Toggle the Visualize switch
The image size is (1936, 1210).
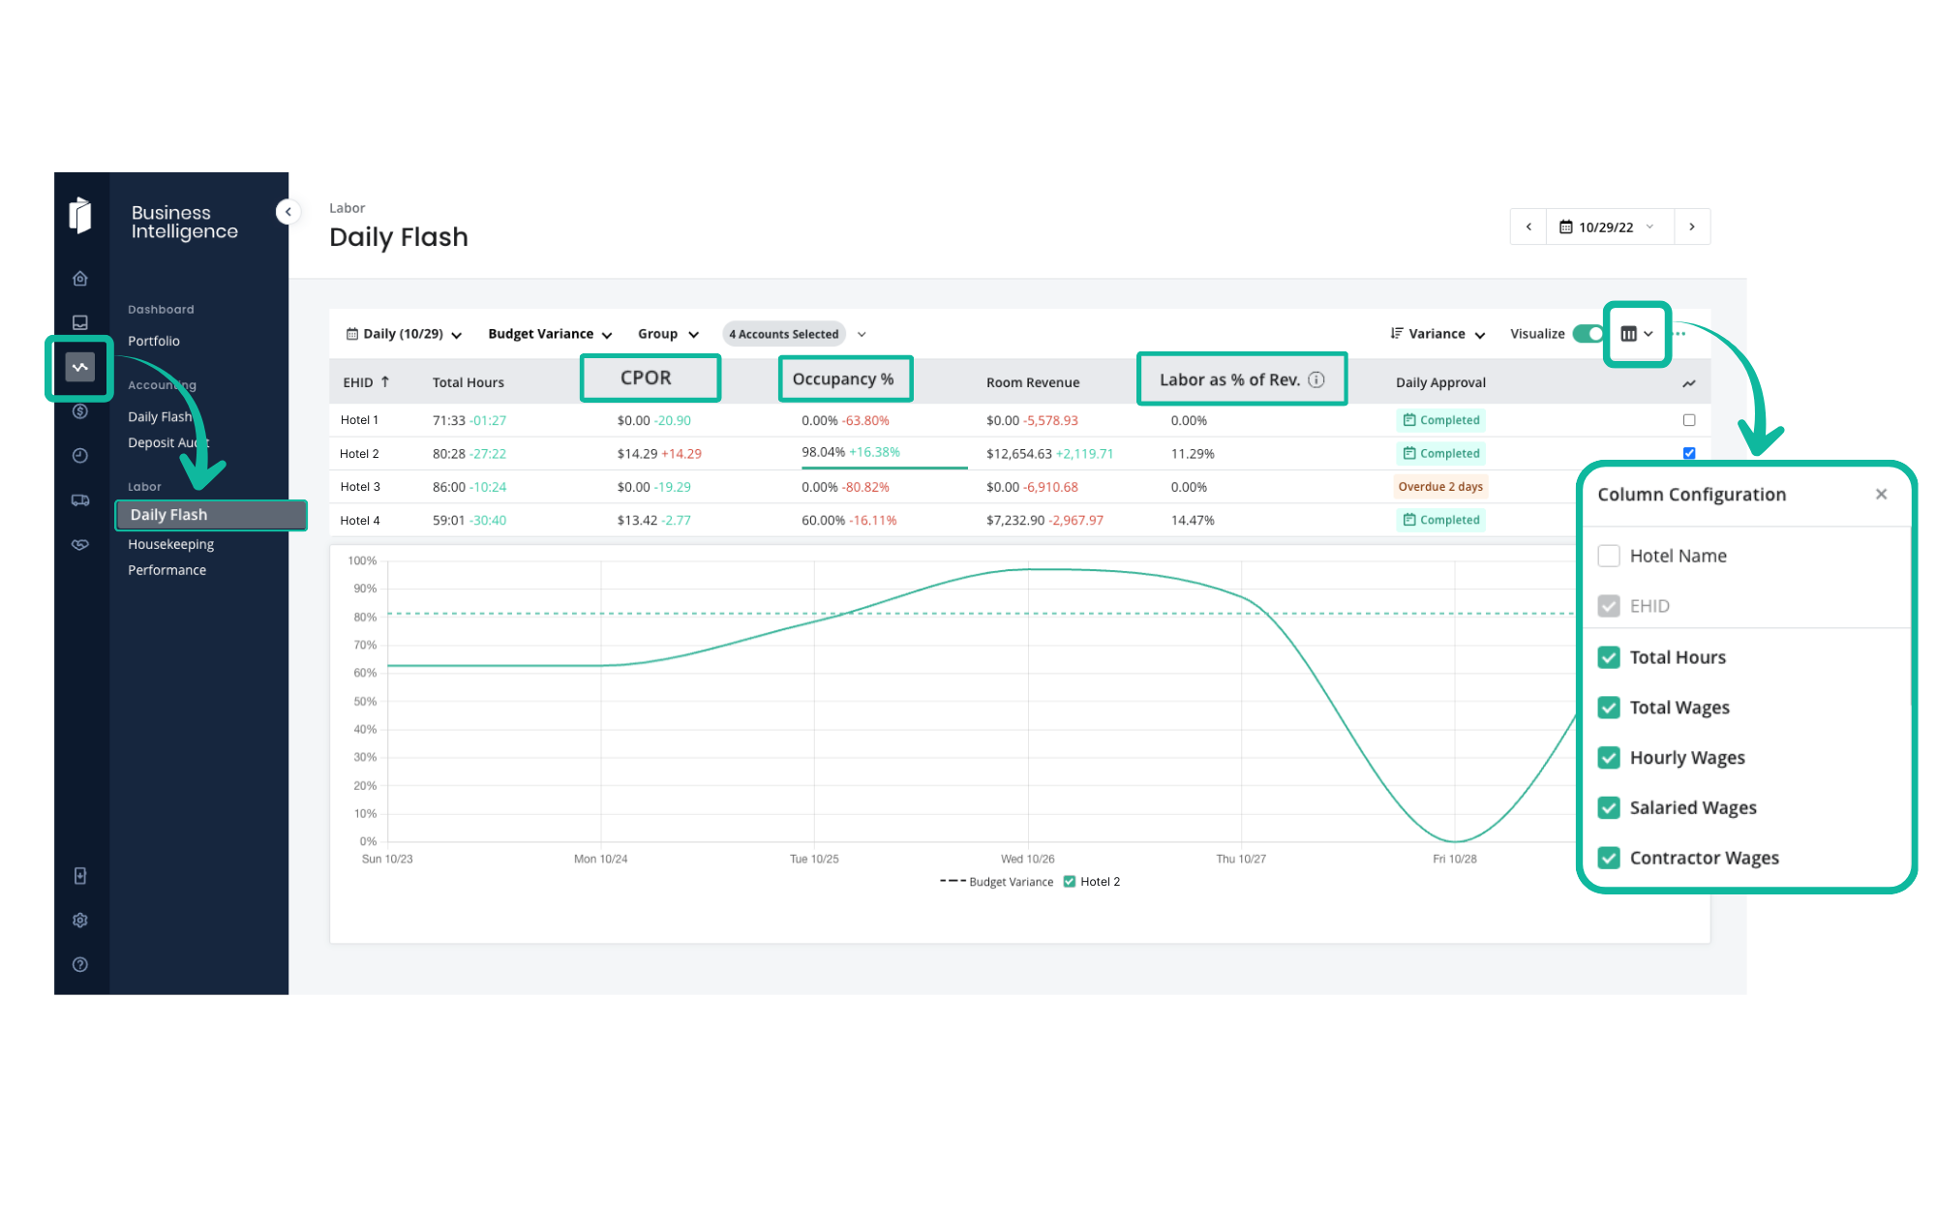pos(1588,334)
